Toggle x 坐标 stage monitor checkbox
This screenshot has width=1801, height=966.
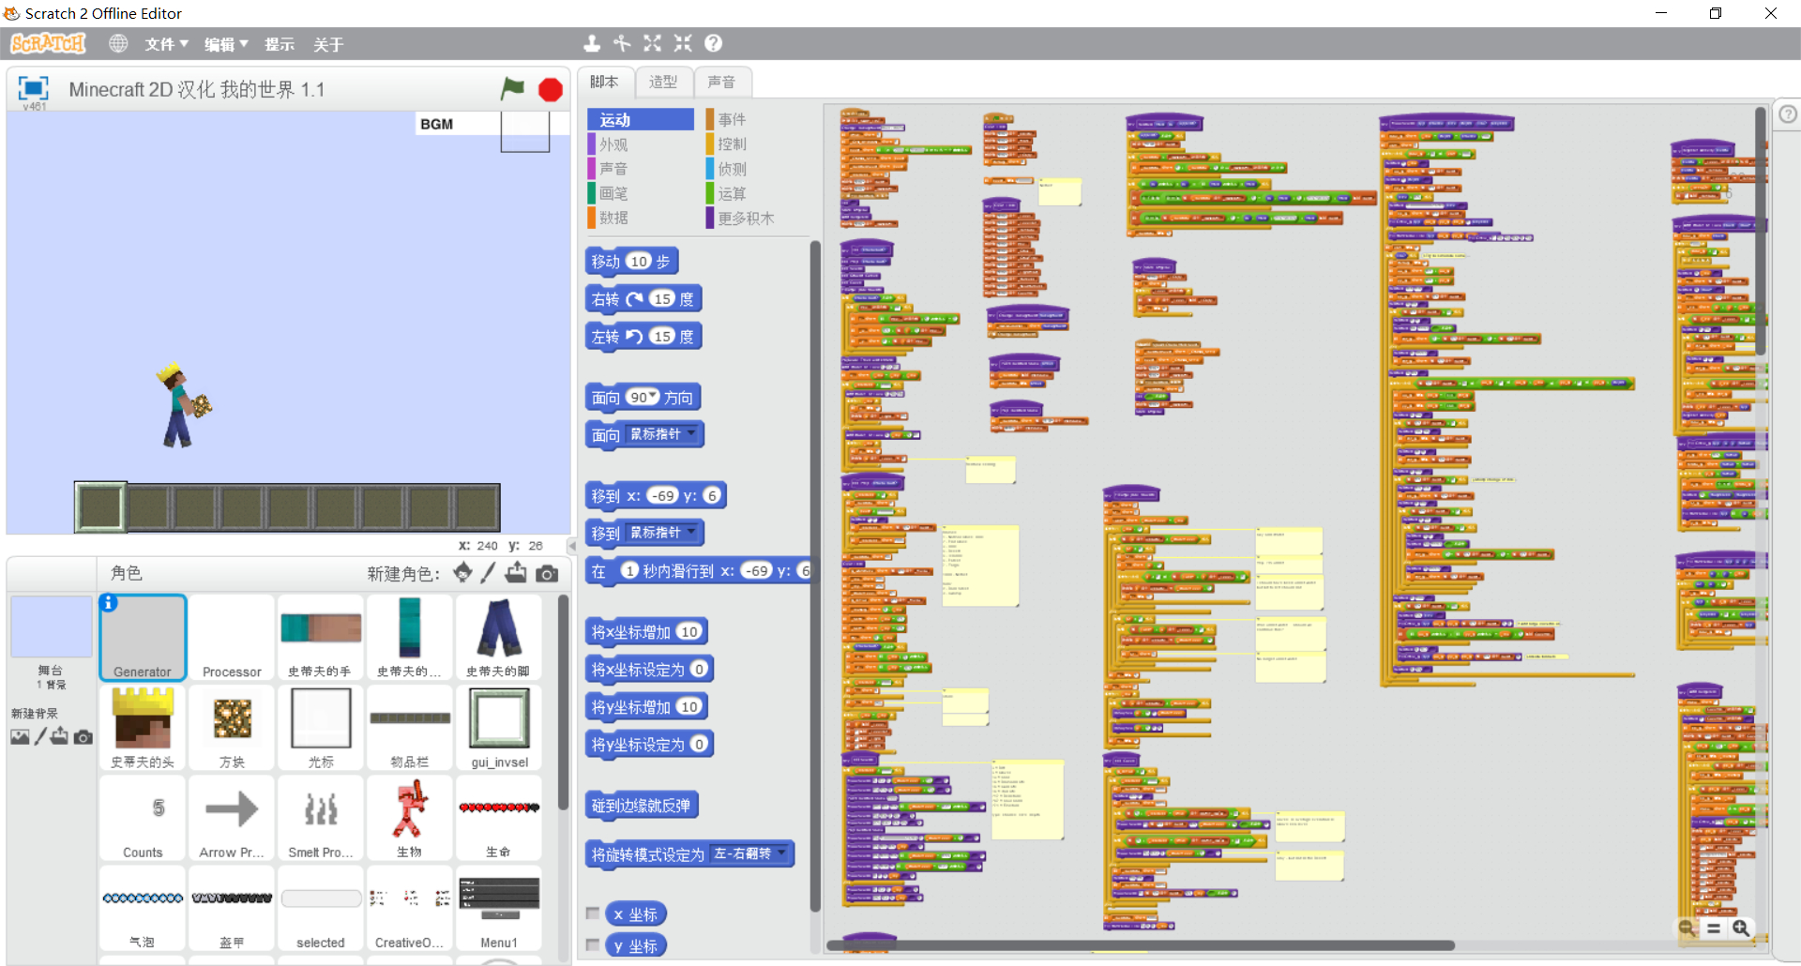tap(593, 913)
